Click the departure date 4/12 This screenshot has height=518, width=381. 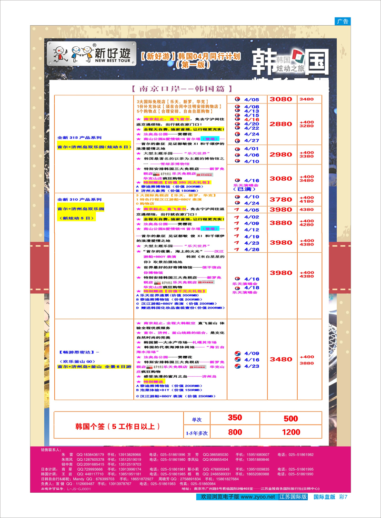(x=251, y=229)
